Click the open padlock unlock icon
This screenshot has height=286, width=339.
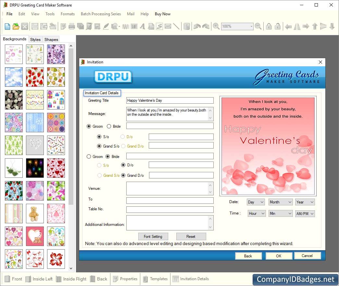277,26
